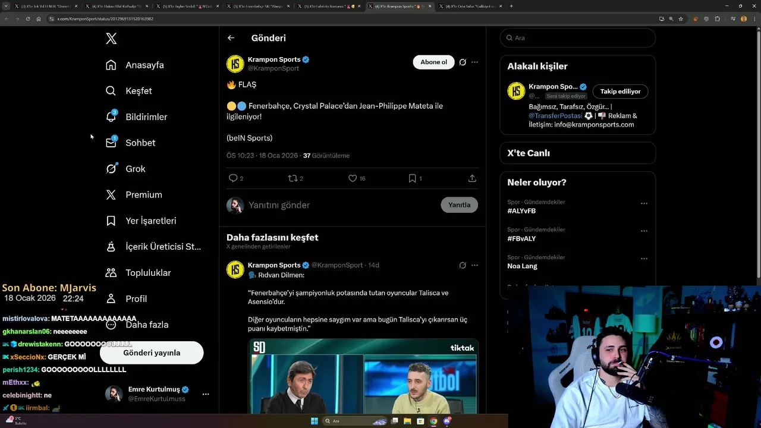Screen dimensions: 761x428
Task: Open Krampon Sports avatar in Alakalı kişiler
Action: [516, 91]
